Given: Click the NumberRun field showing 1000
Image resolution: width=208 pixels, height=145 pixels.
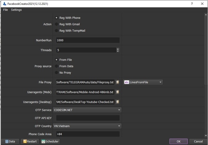Looking at the screenshot, I should (x=88, y=40).
